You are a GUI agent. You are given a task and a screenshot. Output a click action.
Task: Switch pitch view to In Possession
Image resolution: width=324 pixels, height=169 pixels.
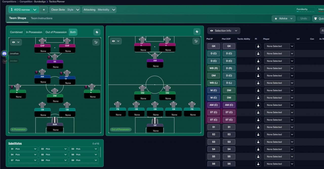coord(34,32)
